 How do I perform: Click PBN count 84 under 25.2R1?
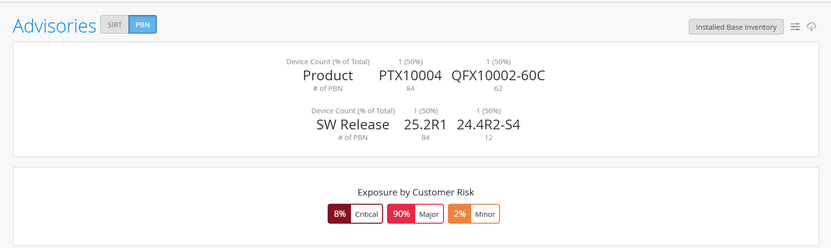tap(425, 138)
